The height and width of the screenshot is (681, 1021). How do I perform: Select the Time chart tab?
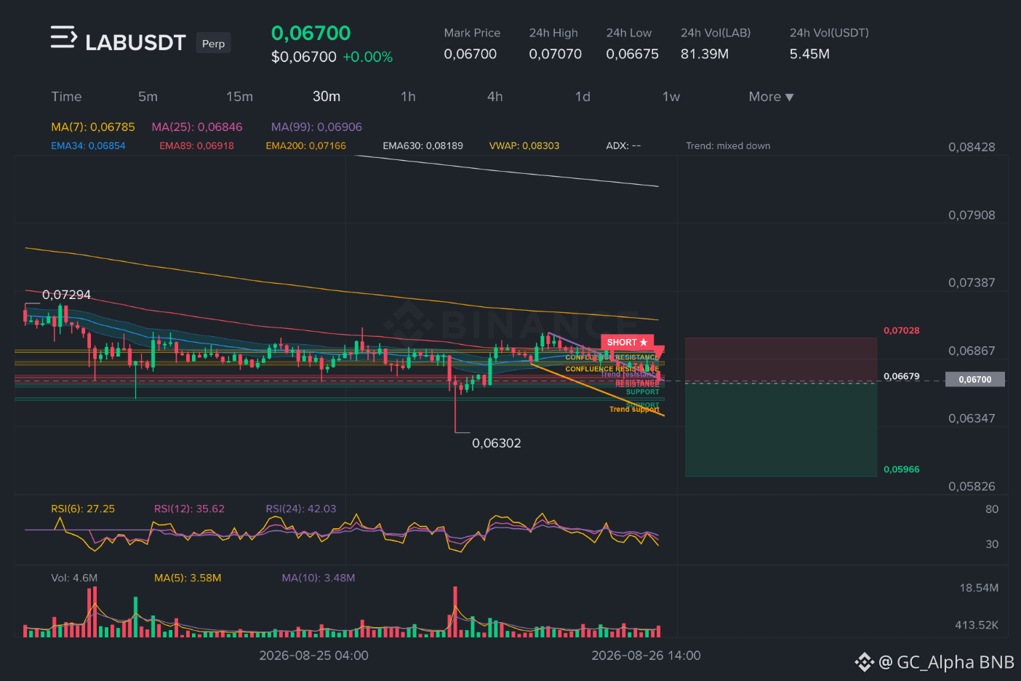pos(66,97)
